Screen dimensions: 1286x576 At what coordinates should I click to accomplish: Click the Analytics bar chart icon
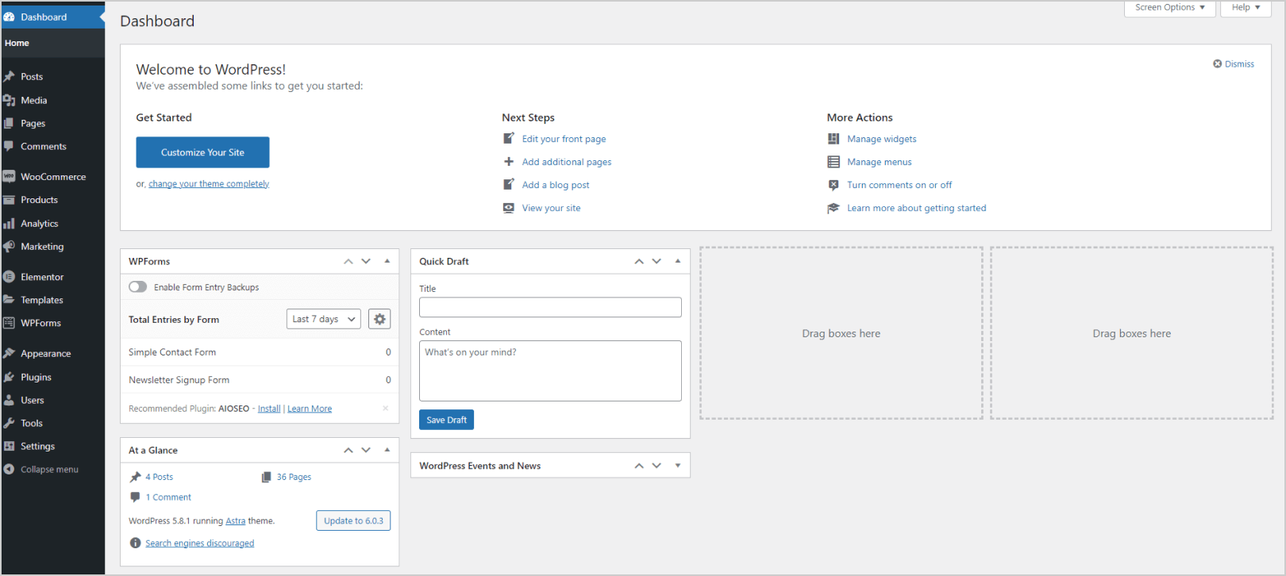[x=9, y=224]
